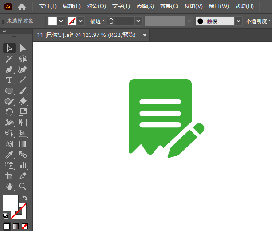Set paint mode to Color
This screenshot has width=272, height=231.
pyautogui.click(x=7, y=226)
